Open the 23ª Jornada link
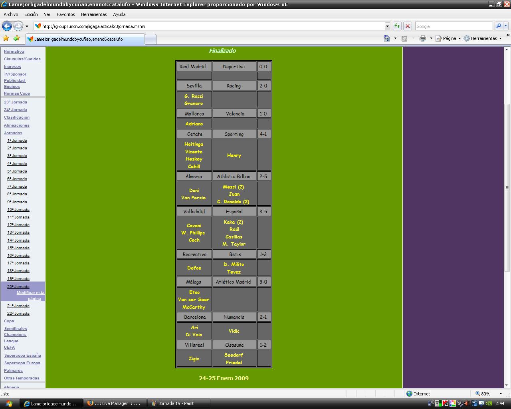 (x=16, y=102)
